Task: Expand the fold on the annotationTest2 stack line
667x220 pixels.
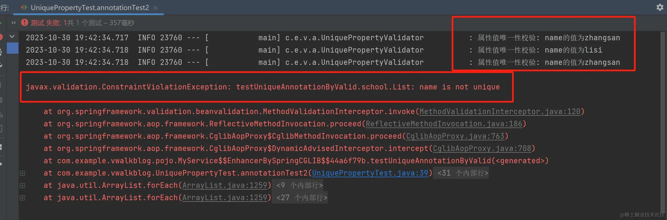Action: click(22, 173)
